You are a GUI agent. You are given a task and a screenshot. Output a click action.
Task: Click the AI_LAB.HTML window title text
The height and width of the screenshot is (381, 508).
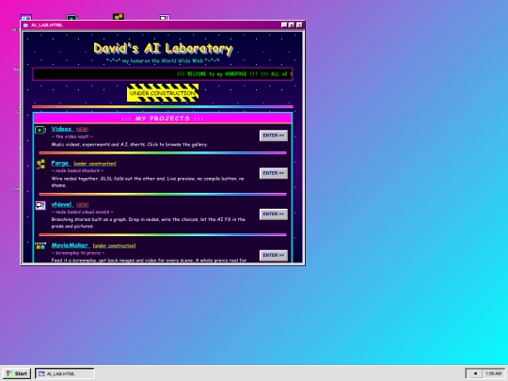pyautogui.click(x=47, y=25)
